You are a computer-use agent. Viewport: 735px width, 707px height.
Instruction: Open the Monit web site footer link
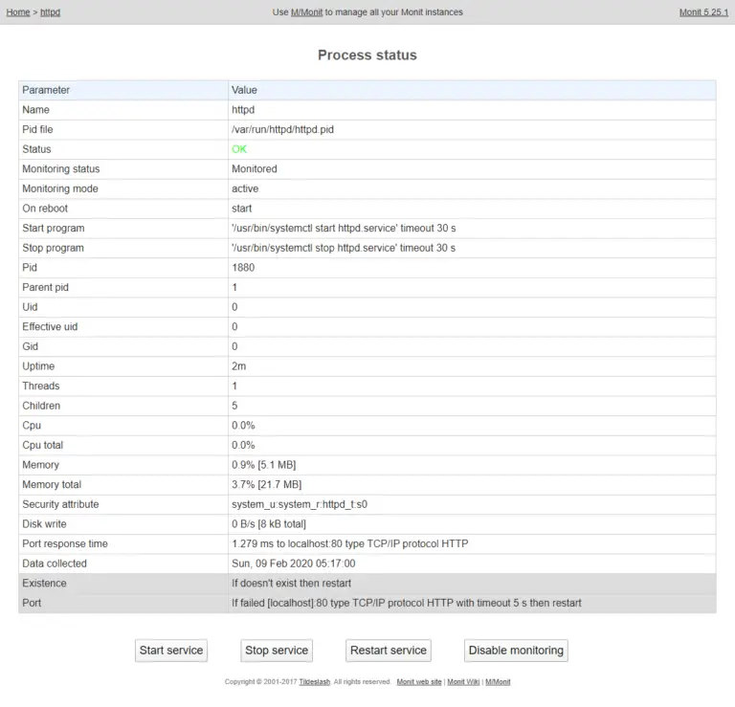(419, 682)
